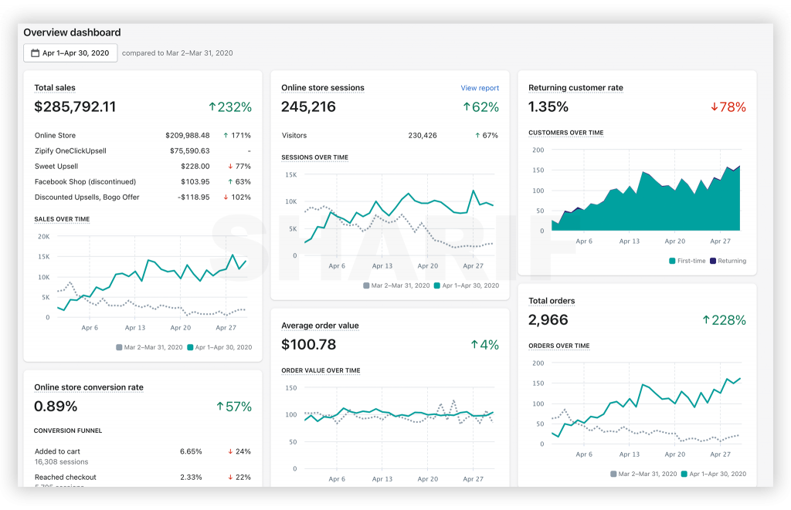
Task: Click the Total sales card title
Action: (55, 88)
